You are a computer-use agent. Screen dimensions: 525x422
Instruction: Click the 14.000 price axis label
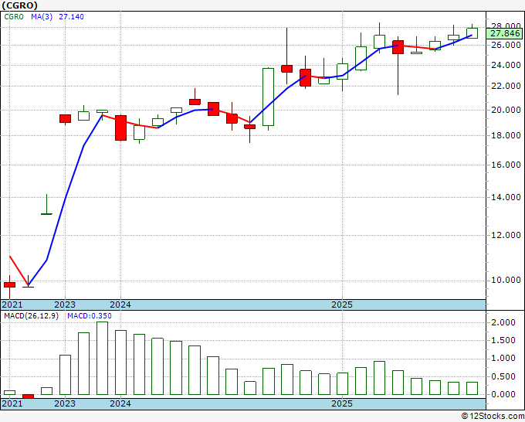[x=506, y=197]
